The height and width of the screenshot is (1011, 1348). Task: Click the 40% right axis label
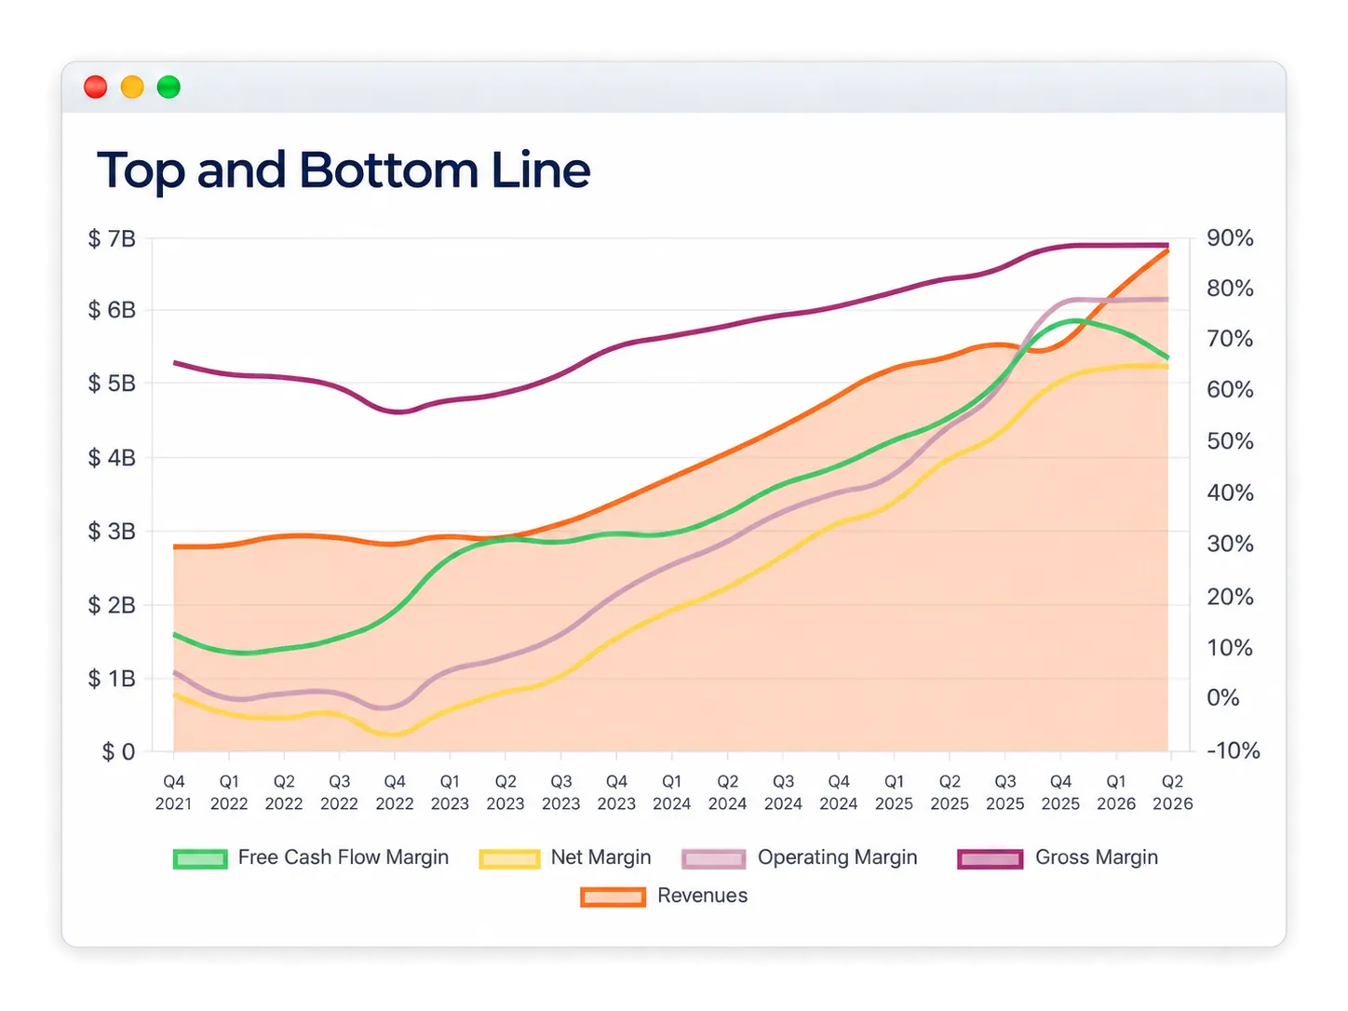1230,492
